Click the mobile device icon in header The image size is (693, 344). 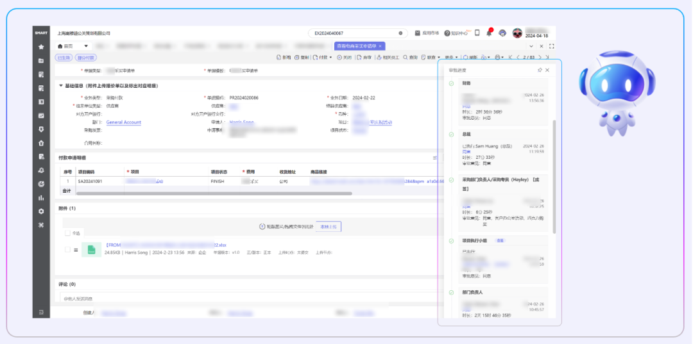477,33
